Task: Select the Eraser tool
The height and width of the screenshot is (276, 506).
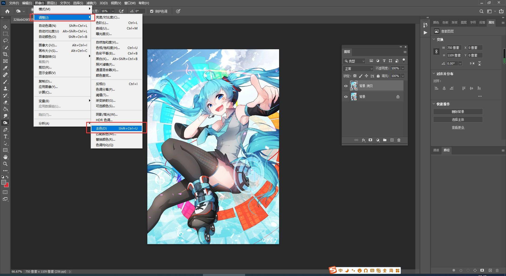Action: pos(5,102)
